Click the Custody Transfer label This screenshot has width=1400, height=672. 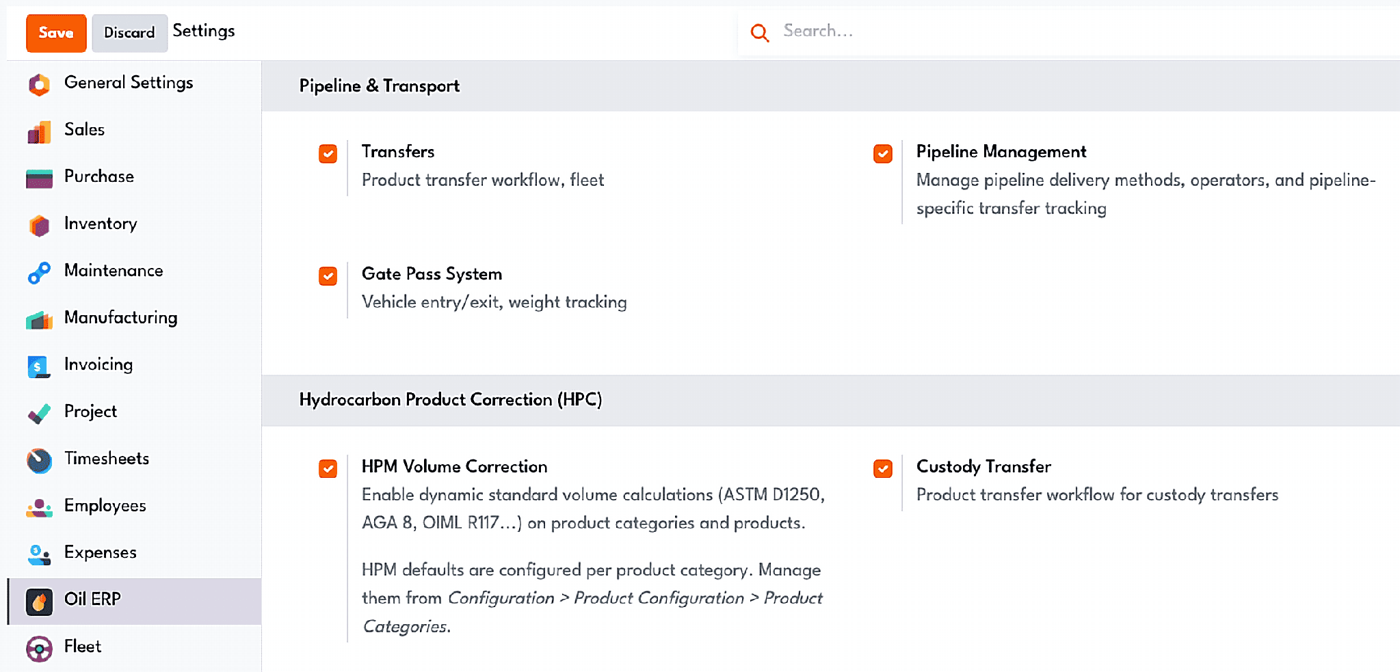(x=983, y=467)
